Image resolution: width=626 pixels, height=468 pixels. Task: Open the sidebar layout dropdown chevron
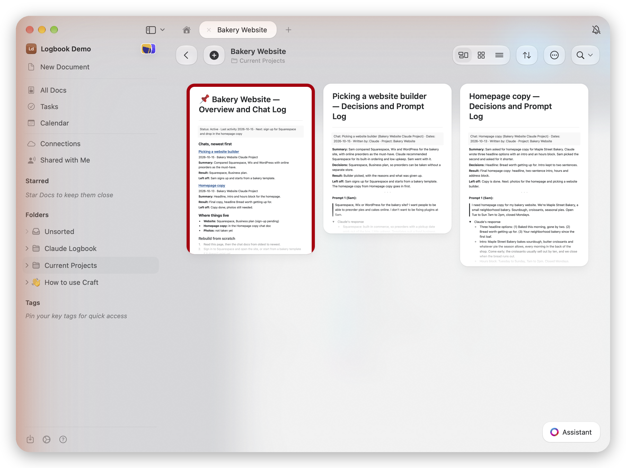coord(162,30)
